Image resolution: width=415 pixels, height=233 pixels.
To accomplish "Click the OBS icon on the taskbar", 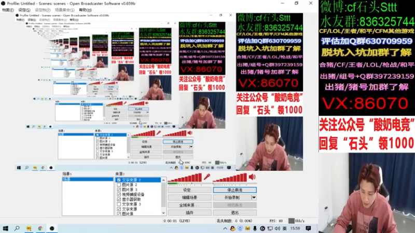I will [52, 228].
